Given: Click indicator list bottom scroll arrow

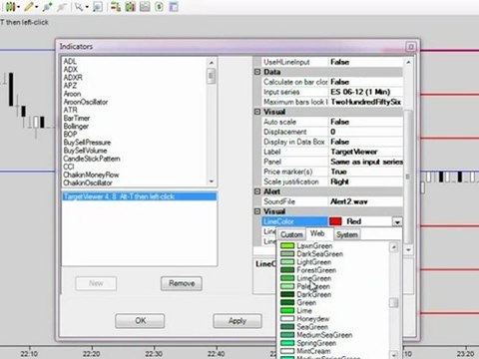Looking at the screenshot, I should click(212, 181).
